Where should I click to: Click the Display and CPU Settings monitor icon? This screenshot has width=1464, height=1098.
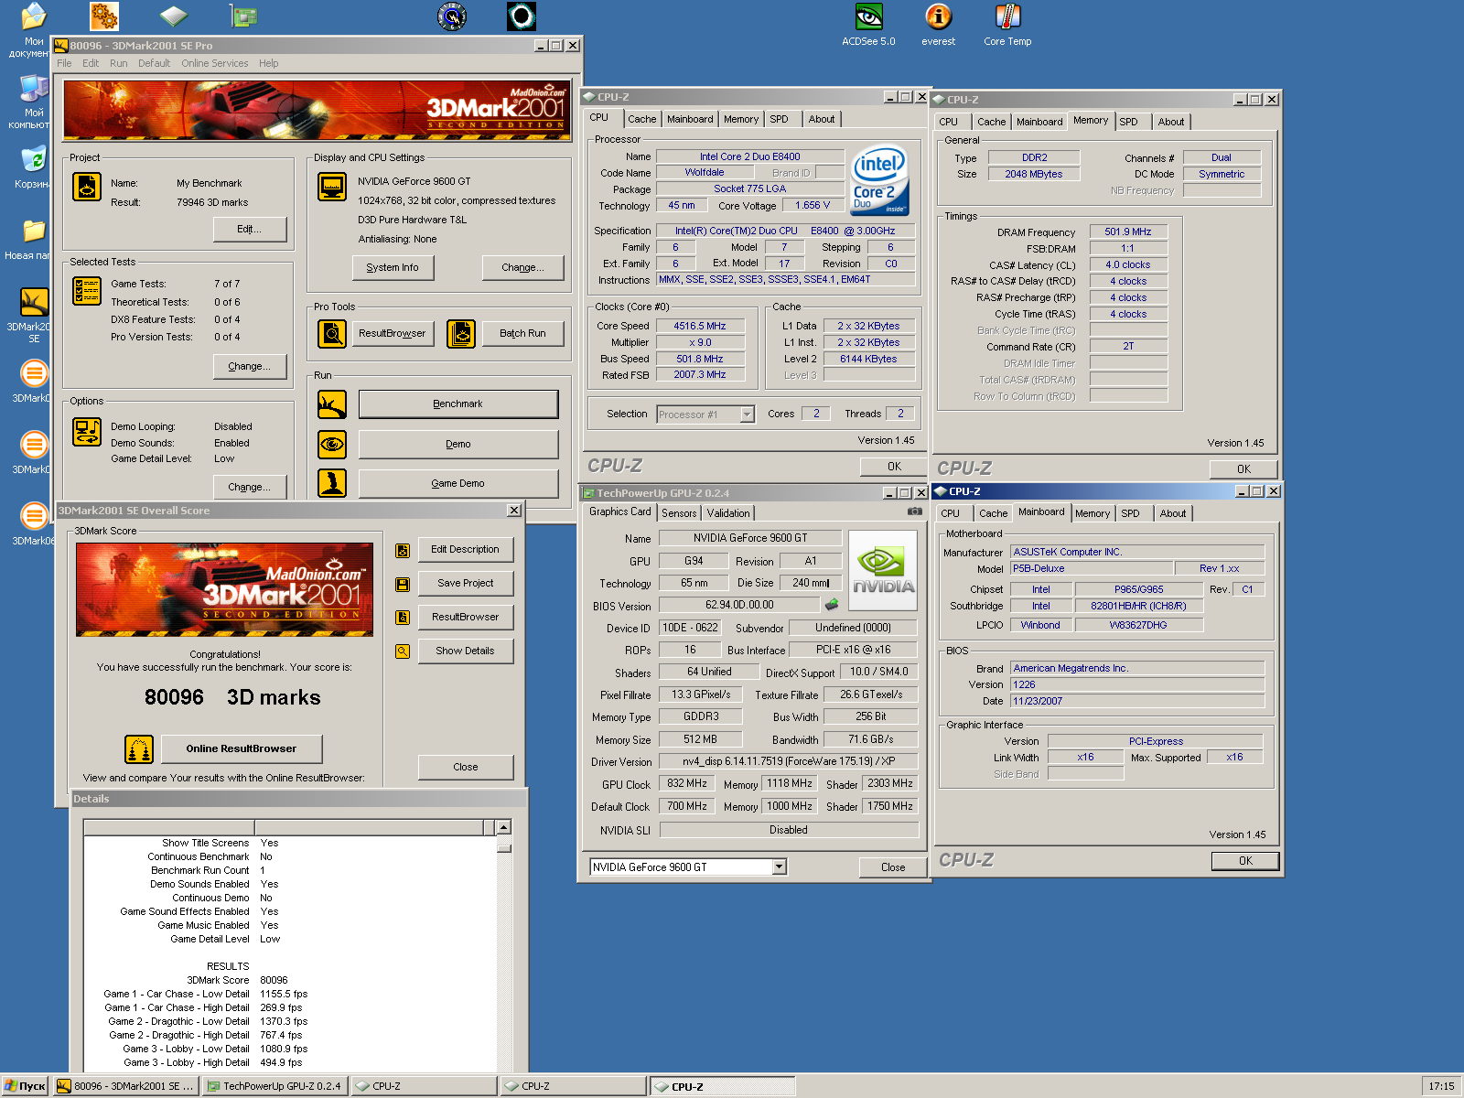coord(332,187)
